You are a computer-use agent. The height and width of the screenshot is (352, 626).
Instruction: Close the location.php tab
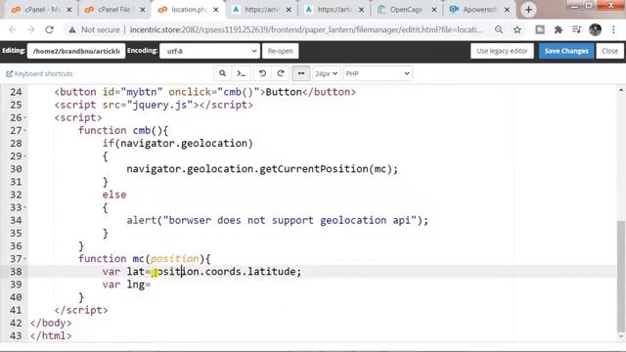pos(216,10)
